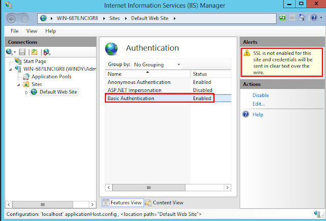
Task: Click the Forward navigation arrow button
Action: click(25, 19)
